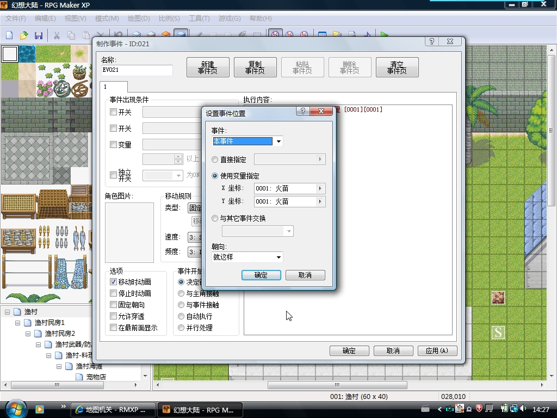Click the Windows Start orb
This screenshot has width=557, height=418.
(x=14, y=409)
